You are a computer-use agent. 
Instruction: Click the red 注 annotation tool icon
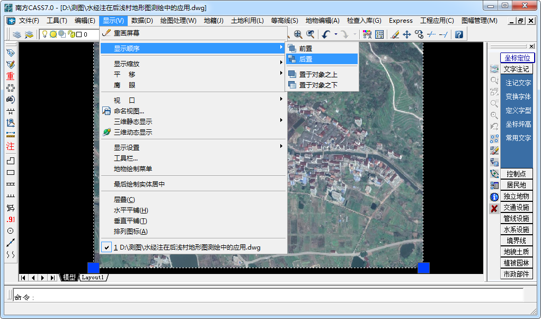(x=10, y=146)
